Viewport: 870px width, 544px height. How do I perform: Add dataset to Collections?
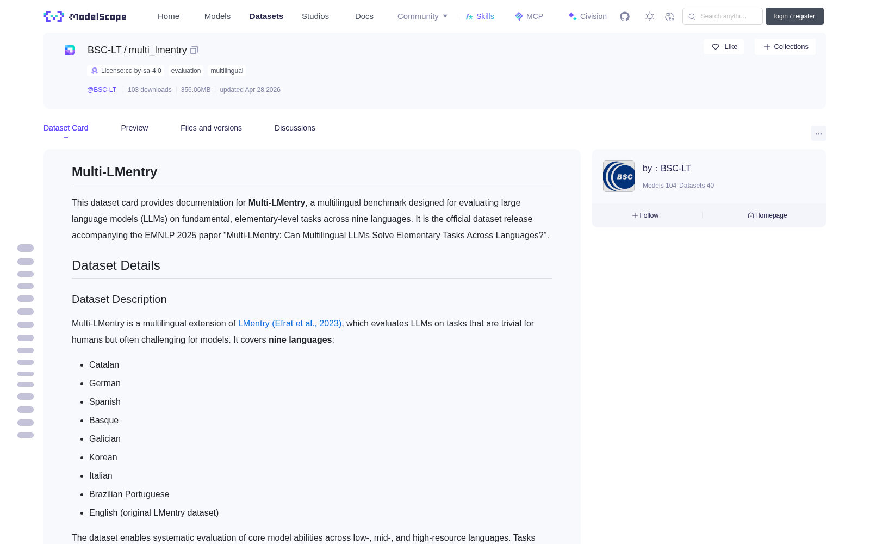785,47
